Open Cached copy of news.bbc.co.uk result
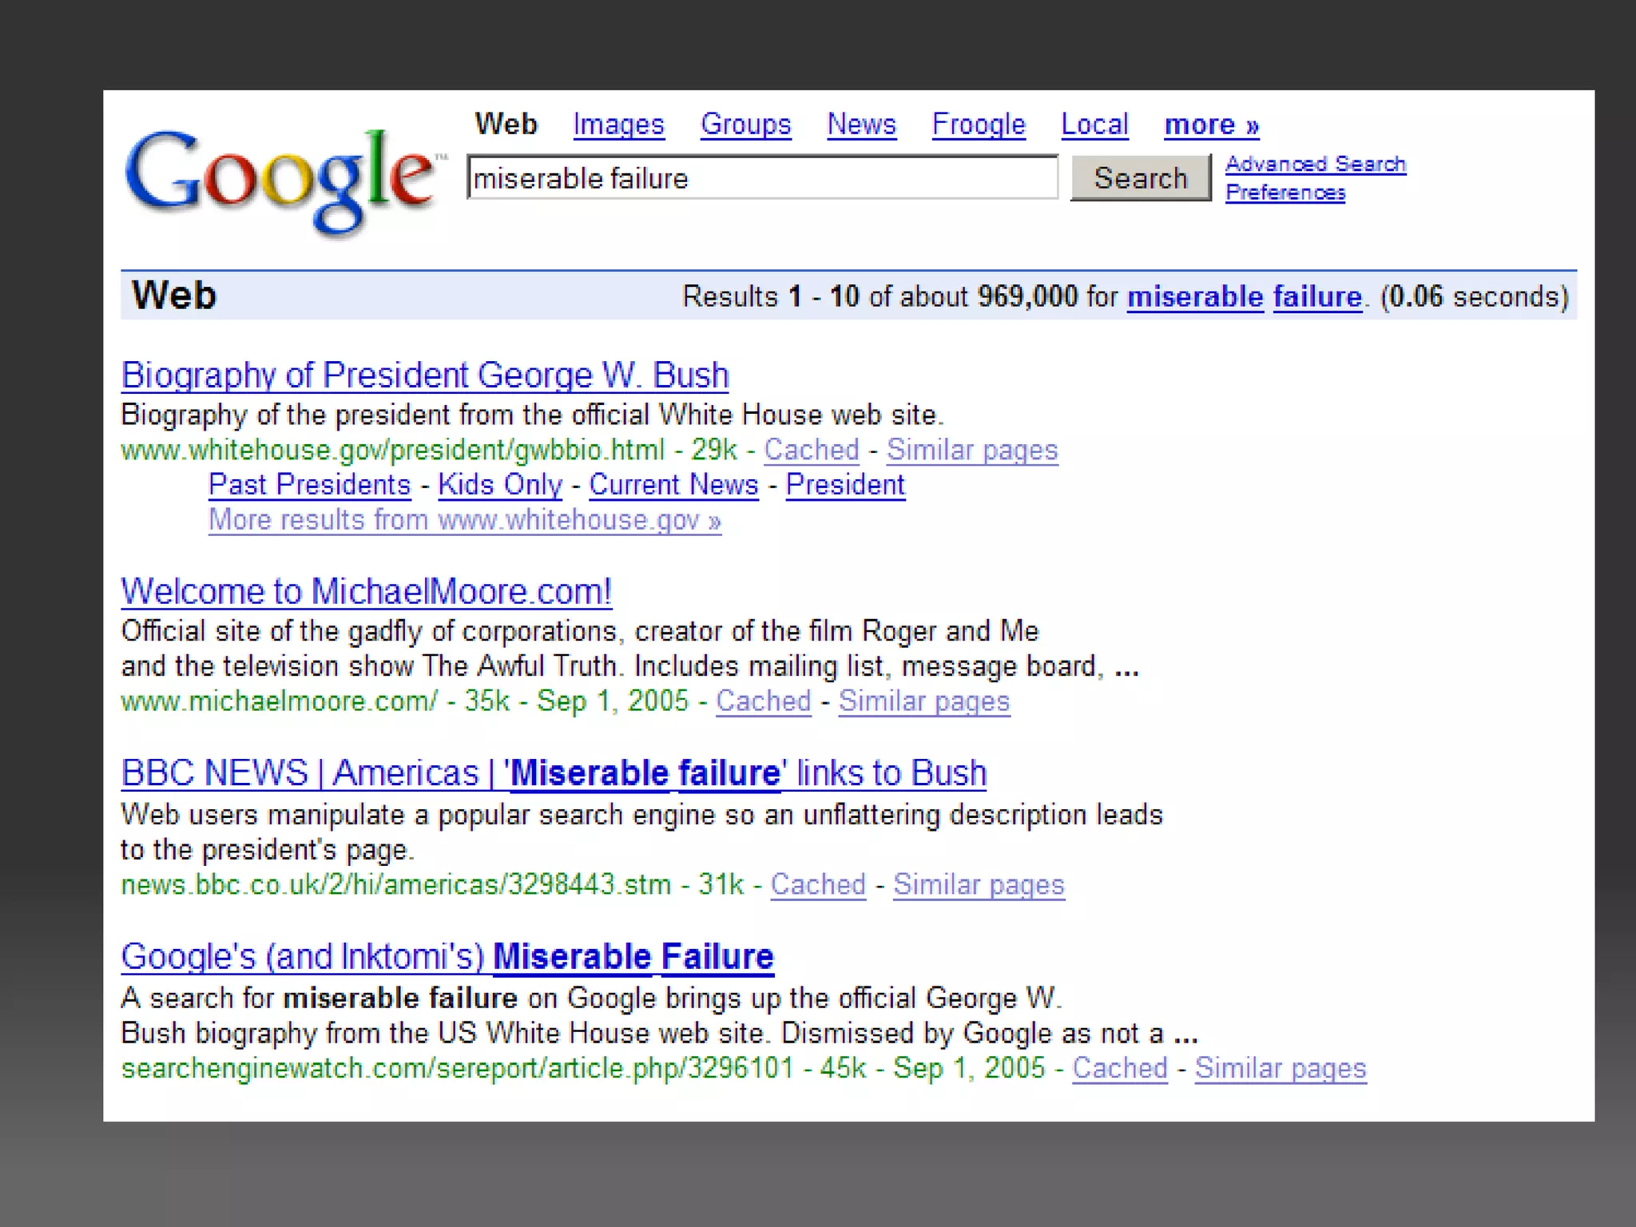The width and height of the screenshot is (1636, 1227). (818, 884)
